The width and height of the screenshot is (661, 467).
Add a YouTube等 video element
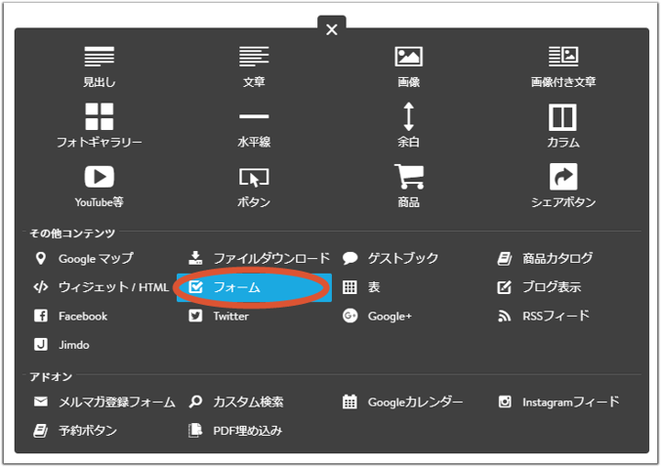pyautogui.click(x=99, y=186)
